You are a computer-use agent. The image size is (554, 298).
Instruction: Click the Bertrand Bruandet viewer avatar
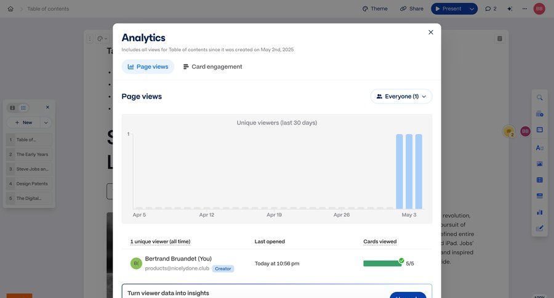(136, 264)
